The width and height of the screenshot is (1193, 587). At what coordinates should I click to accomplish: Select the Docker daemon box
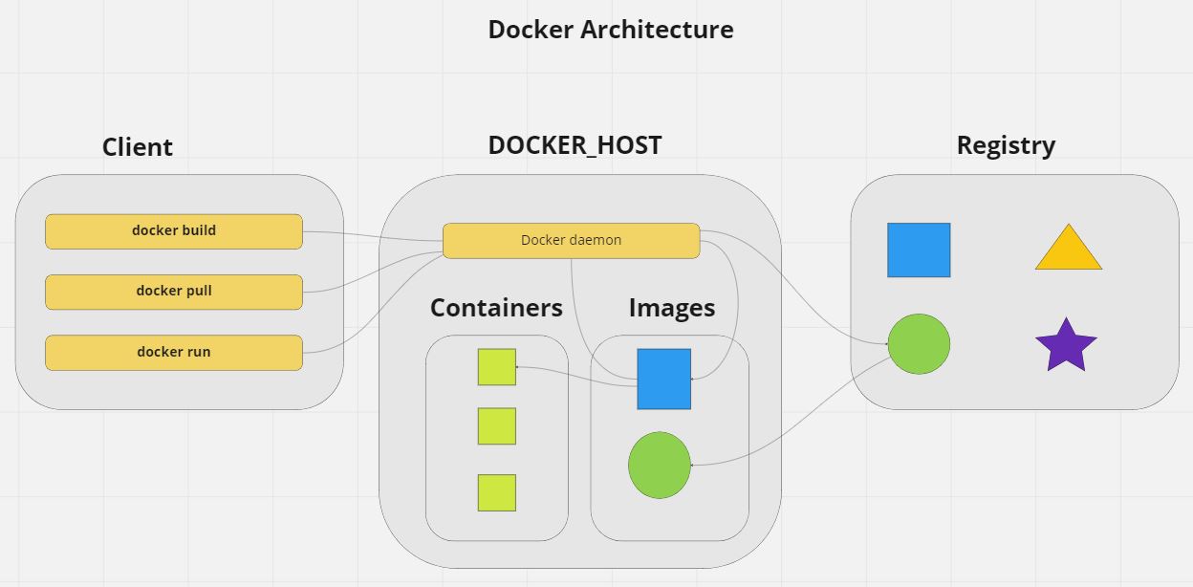click(x=571, y=241)
